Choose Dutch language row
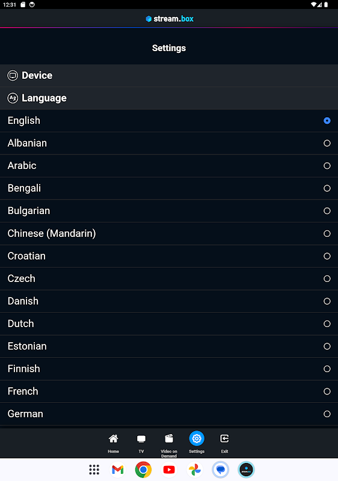The width and height of the screenshot is (338, 481). [169, 323]
